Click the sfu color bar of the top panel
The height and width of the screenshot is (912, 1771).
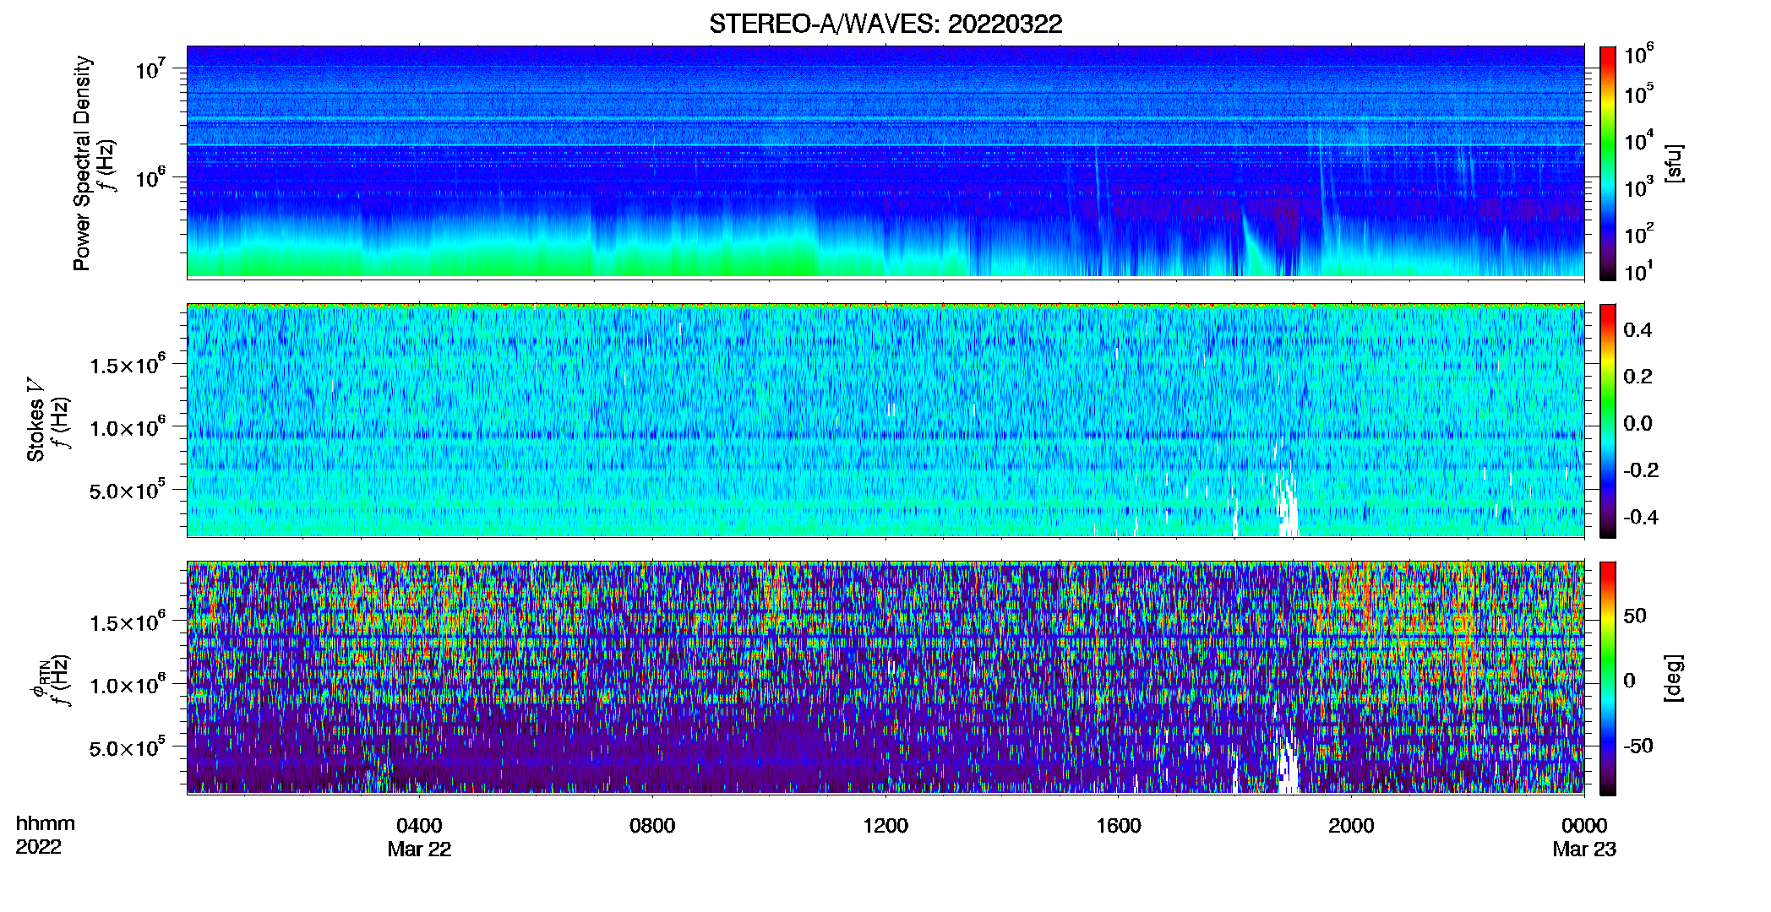pyautogui.click(x=1608, y=163)
